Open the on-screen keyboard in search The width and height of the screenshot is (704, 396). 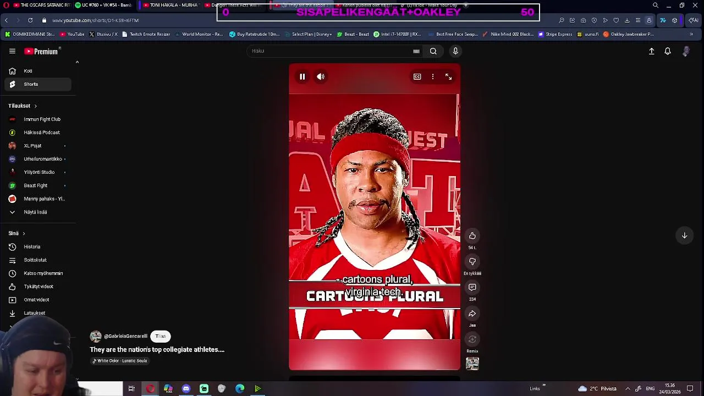[416, 51]
